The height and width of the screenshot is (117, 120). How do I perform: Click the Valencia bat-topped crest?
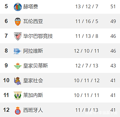coord(18,22)
